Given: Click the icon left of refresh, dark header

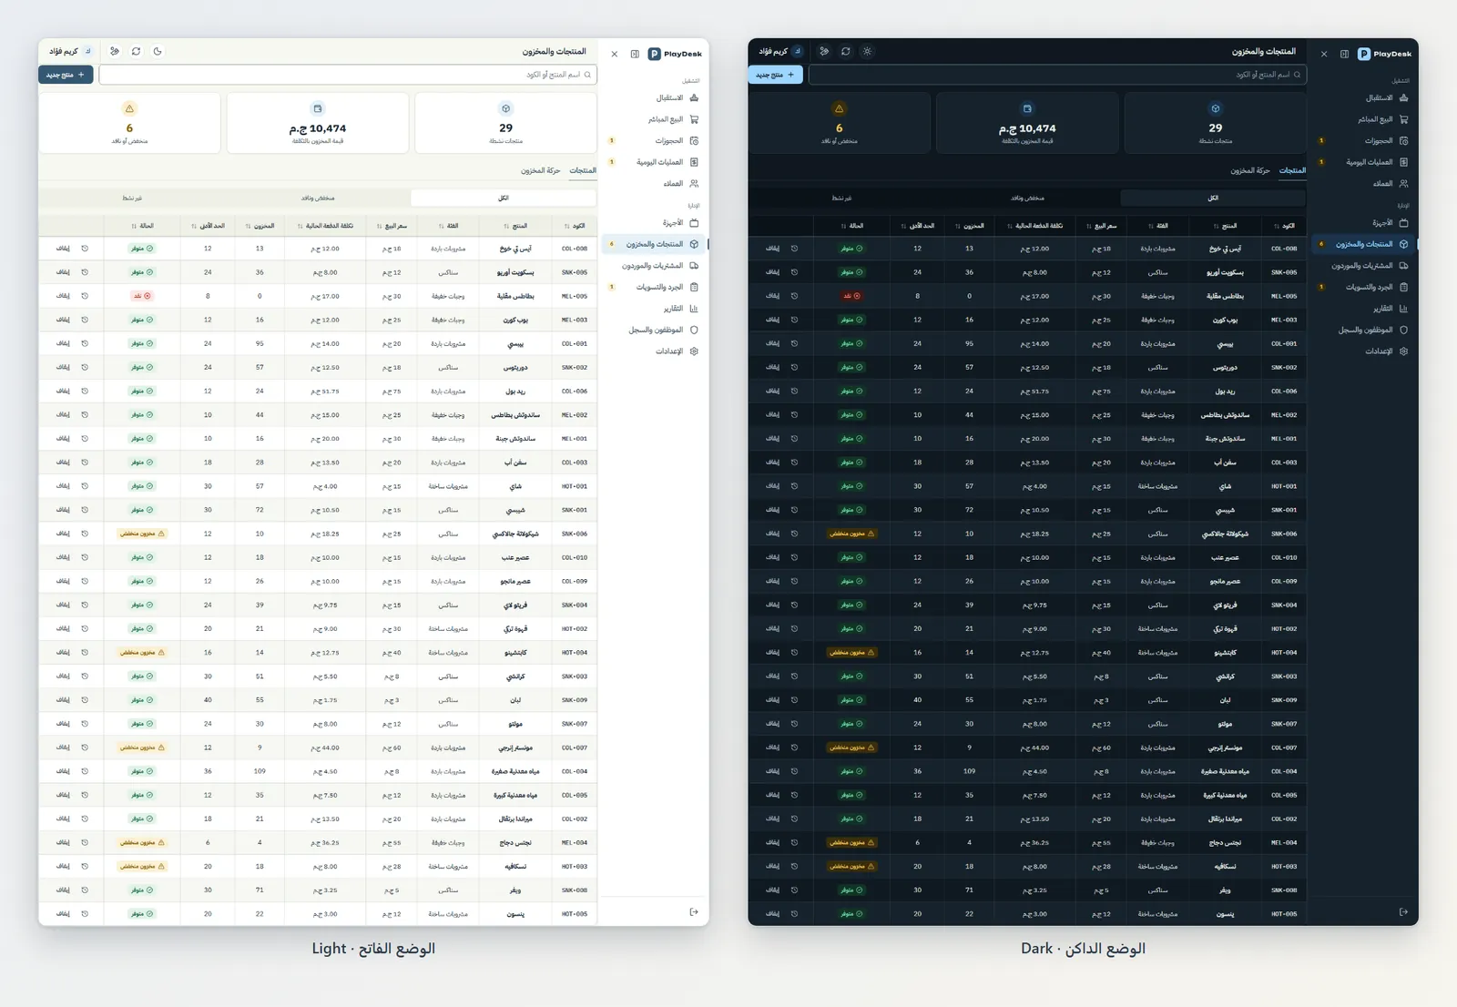Looking at the screenshot, I should [824, 51].
